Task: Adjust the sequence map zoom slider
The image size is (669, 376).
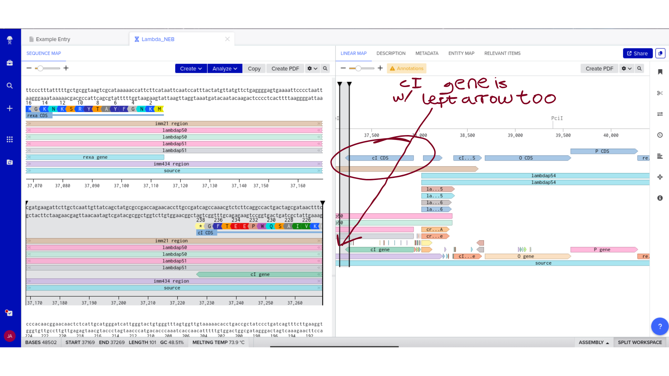Action: [41, 68]
